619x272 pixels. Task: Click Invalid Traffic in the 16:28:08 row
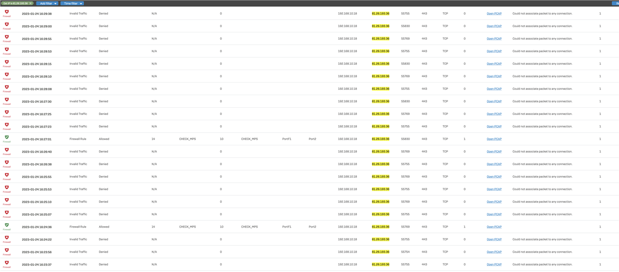click(x=78, y=89)
